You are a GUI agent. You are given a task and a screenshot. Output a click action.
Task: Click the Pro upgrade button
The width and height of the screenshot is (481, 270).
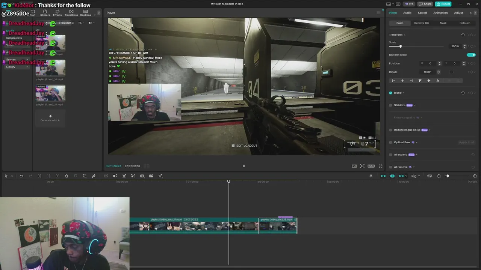point(409,4)
